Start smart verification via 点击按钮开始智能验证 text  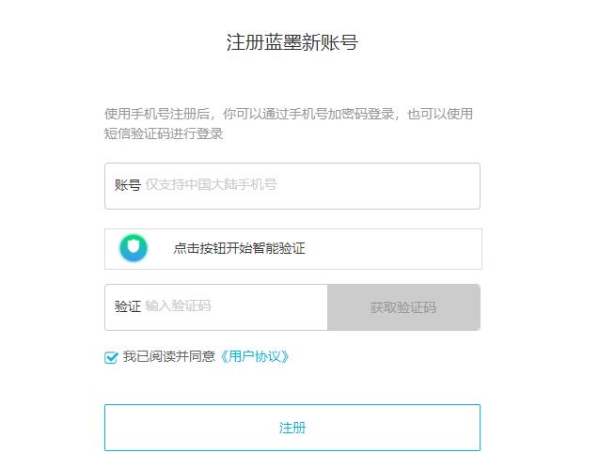click(239, 249)
